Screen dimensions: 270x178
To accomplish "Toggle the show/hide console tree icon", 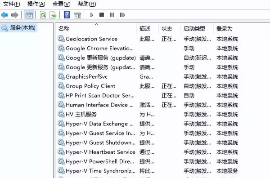I will click(29, 15).
